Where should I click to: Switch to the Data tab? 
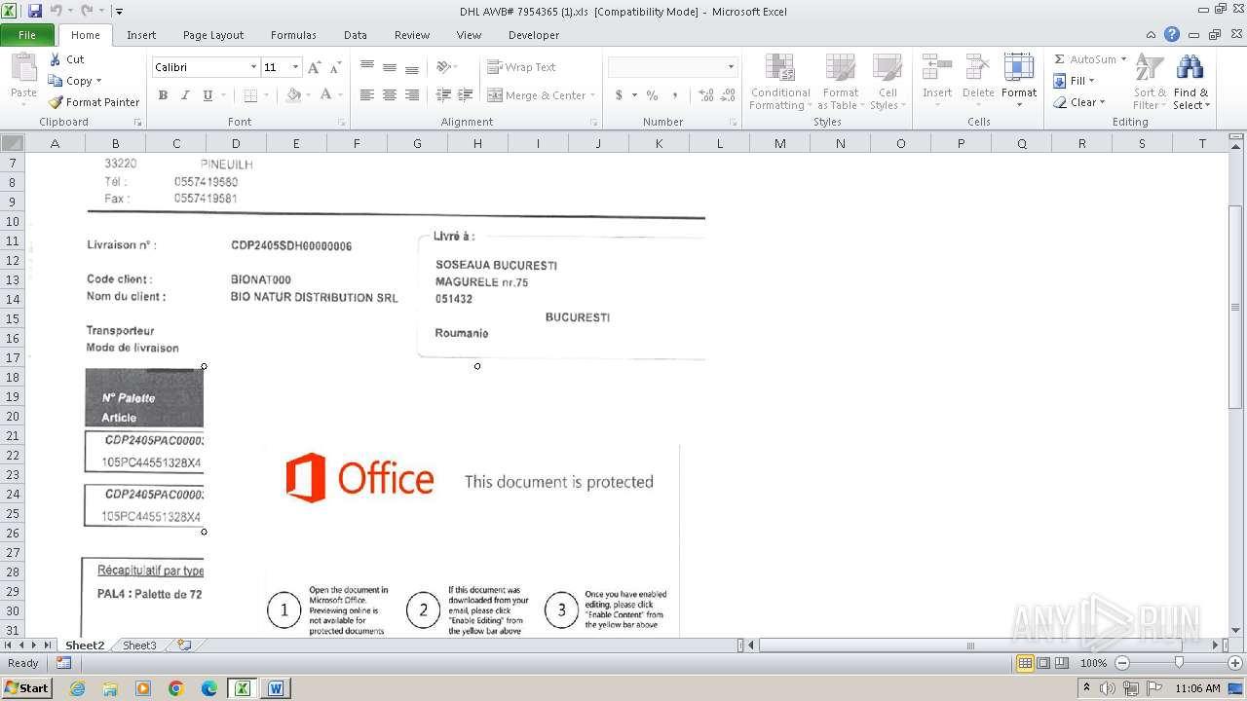[x=356, y=35]
